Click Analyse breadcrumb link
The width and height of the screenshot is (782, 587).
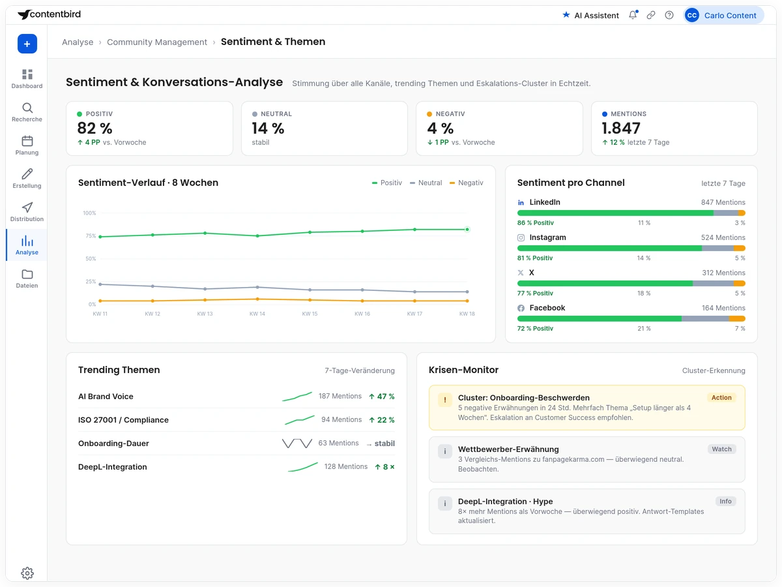point(78,42)
